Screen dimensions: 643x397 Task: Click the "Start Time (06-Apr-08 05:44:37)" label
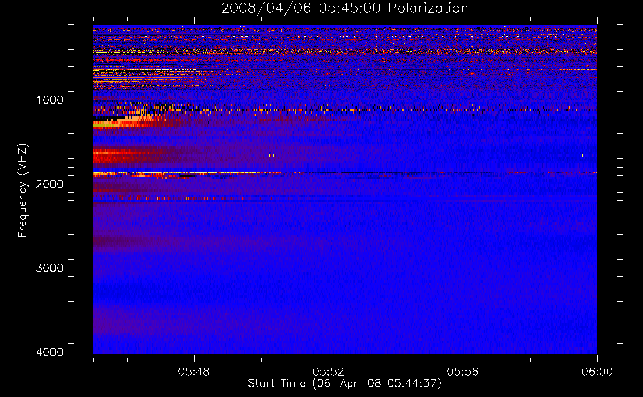[345, 384]
